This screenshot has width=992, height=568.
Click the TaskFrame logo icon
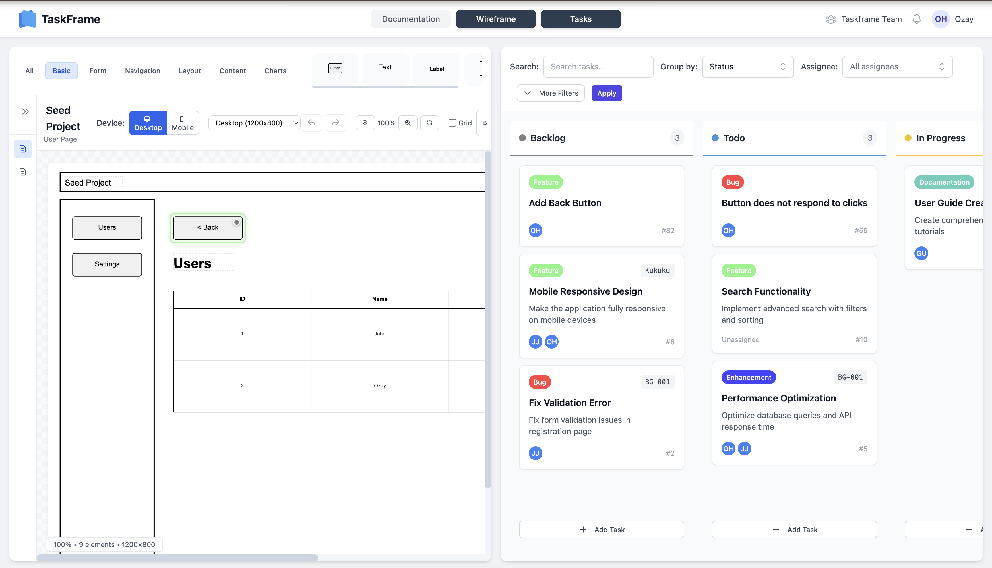pos(27,19)
